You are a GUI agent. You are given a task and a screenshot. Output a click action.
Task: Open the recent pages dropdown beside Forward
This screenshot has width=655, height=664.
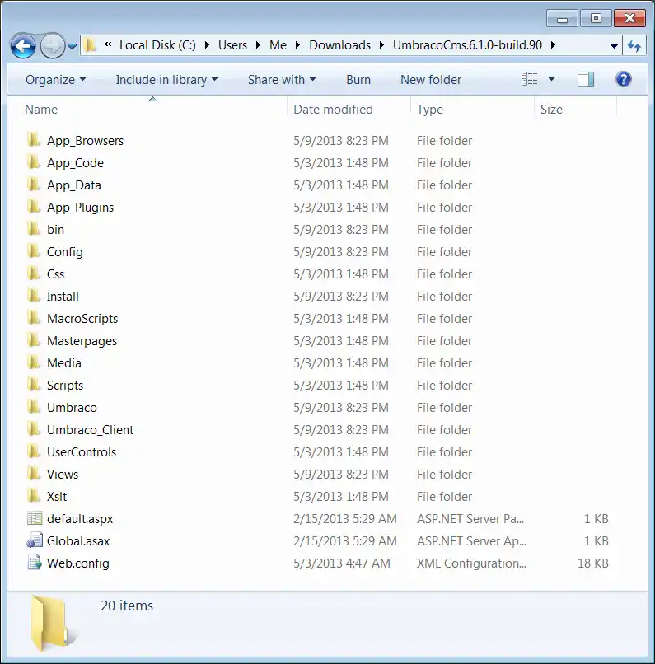tap(73, 46)
